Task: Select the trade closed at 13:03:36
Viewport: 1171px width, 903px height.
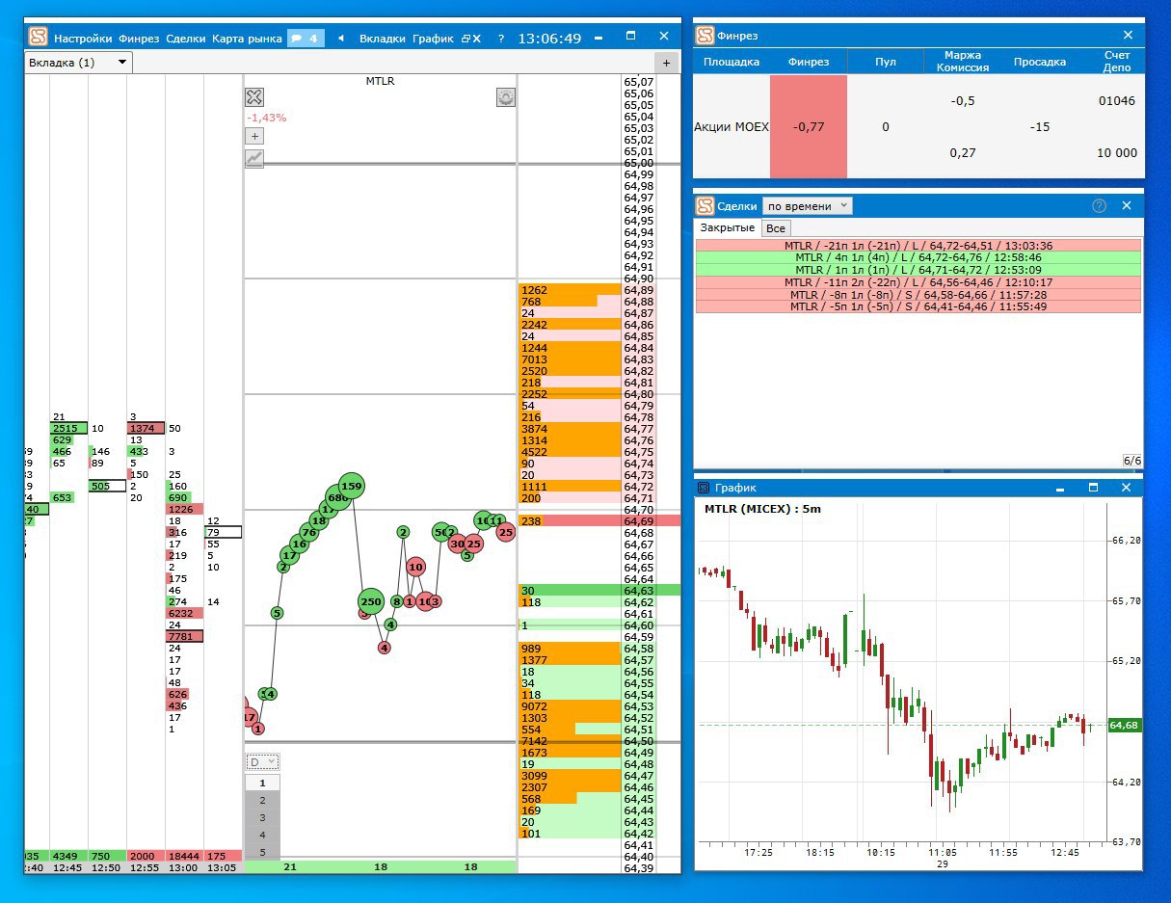Action: click(918, 246)
